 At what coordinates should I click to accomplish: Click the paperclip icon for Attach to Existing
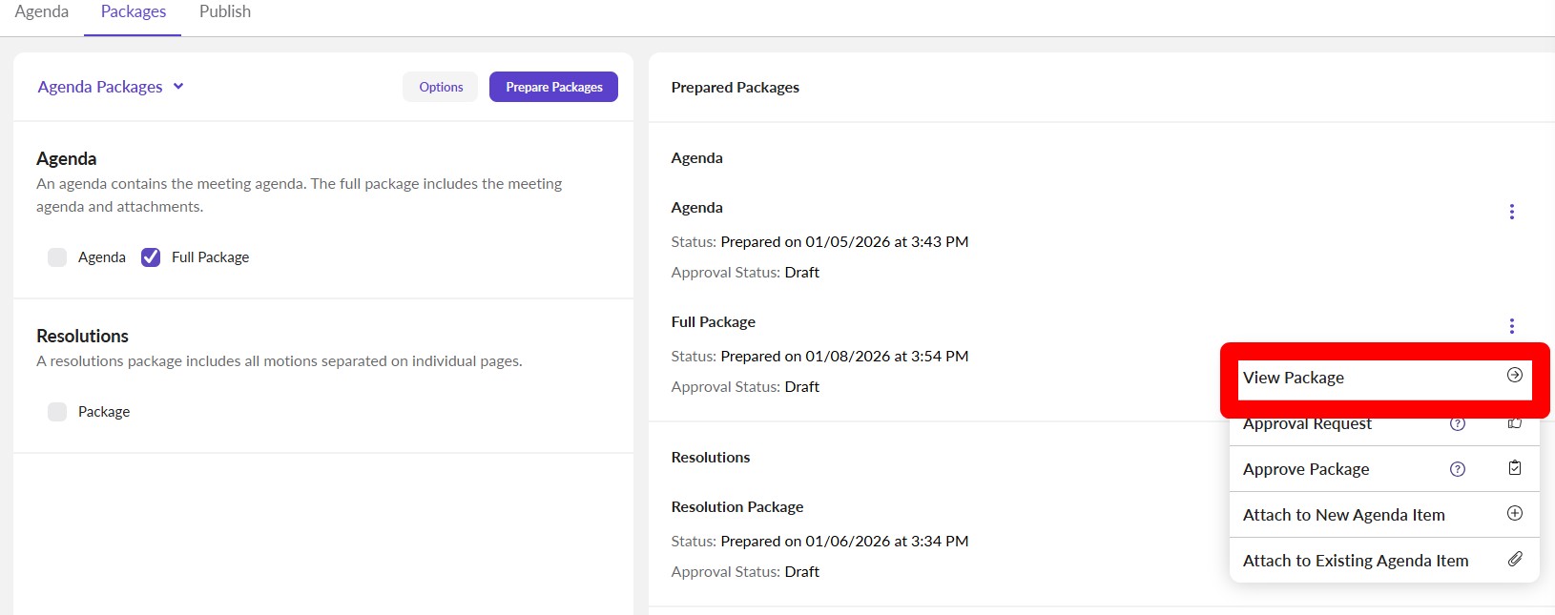1514,560
